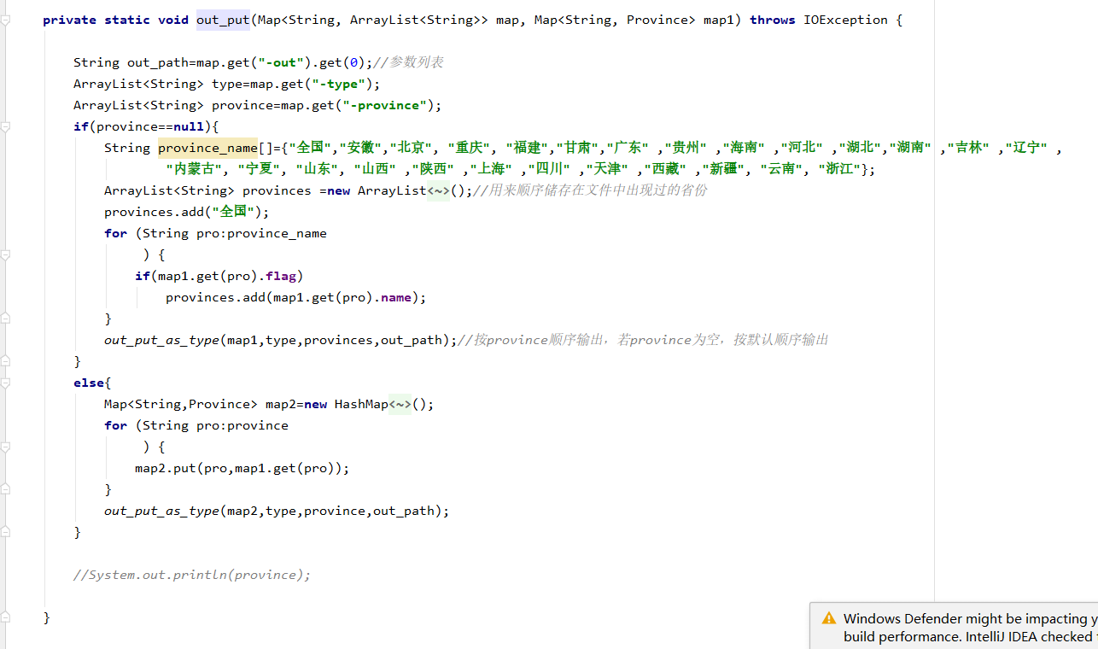Expand folded <~> generics after new ArrayList

438,190
